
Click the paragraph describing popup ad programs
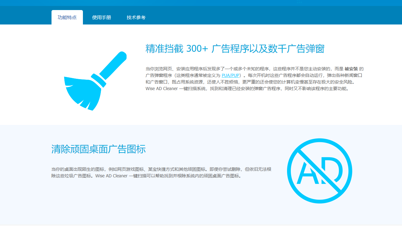coord(254,78)
